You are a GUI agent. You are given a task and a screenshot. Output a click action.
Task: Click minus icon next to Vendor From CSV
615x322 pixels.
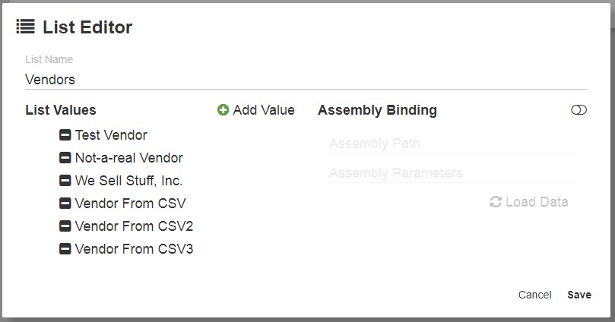[65, 204]
